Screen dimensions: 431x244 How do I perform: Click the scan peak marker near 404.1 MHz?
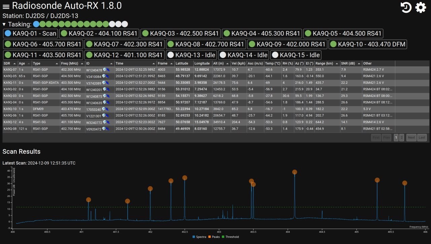(x=295, y=172)
